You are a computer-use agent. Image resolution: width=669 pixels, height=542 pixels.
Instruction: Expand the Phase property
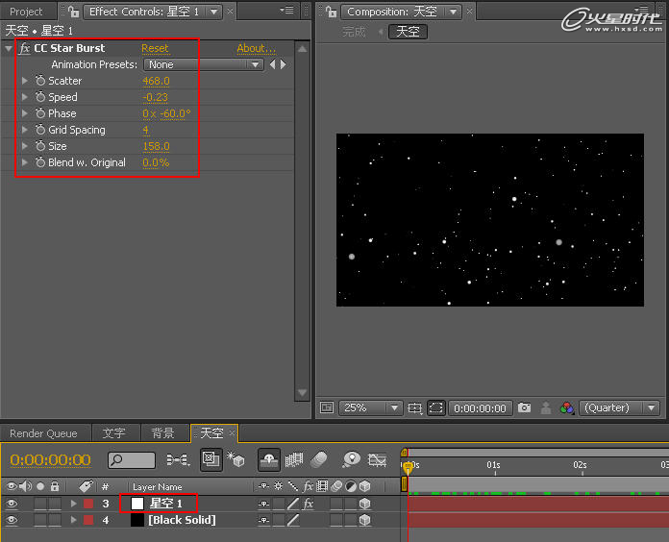(25, 113)
